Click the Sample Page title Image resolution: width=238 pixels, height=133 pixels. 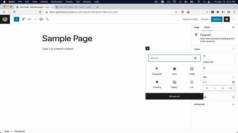pos(67,38)
